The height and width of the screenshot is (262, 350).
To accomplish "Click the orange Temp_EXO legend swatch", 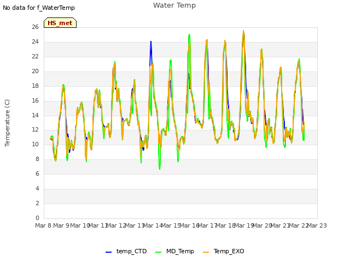I will pyautogui.click(x=206, y=252).
